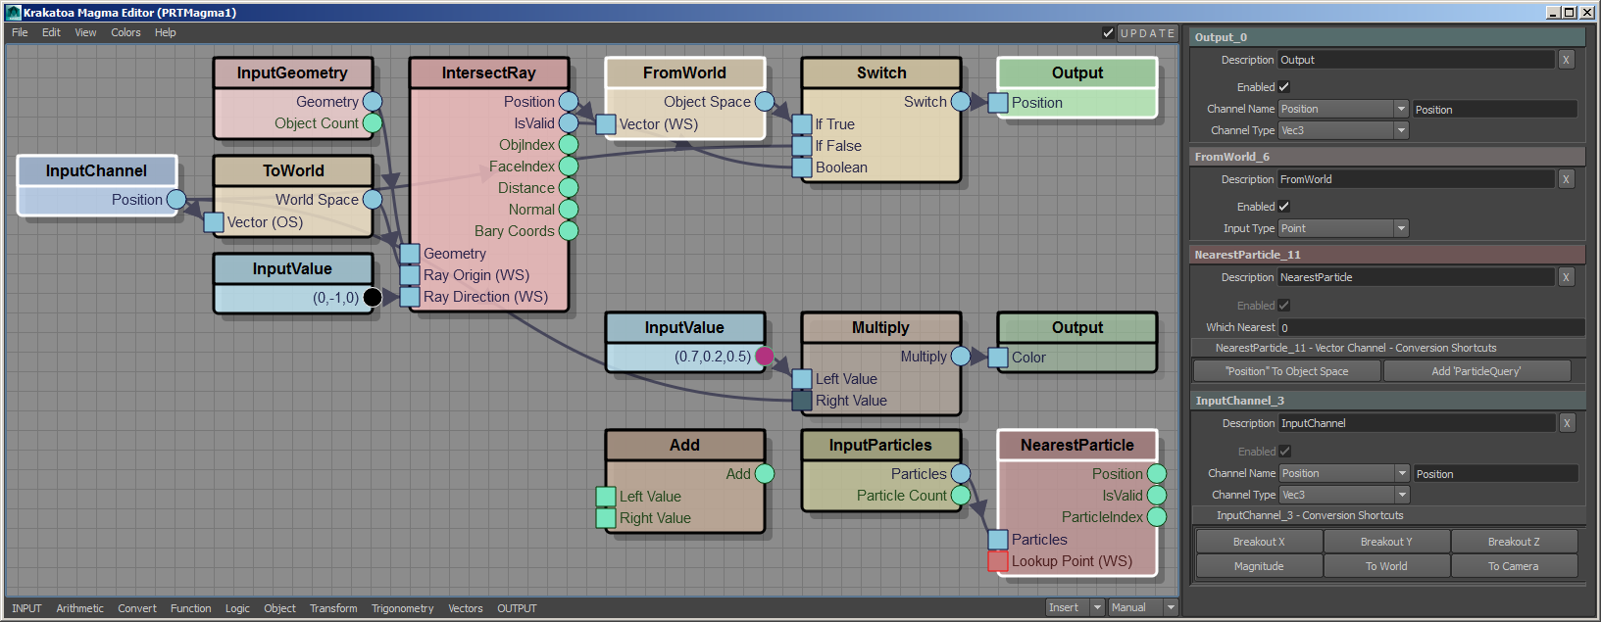Click the IntersectRay Ray Direction input socket
This screenshot has width=1601, height=622.
[x=410, y=297]
